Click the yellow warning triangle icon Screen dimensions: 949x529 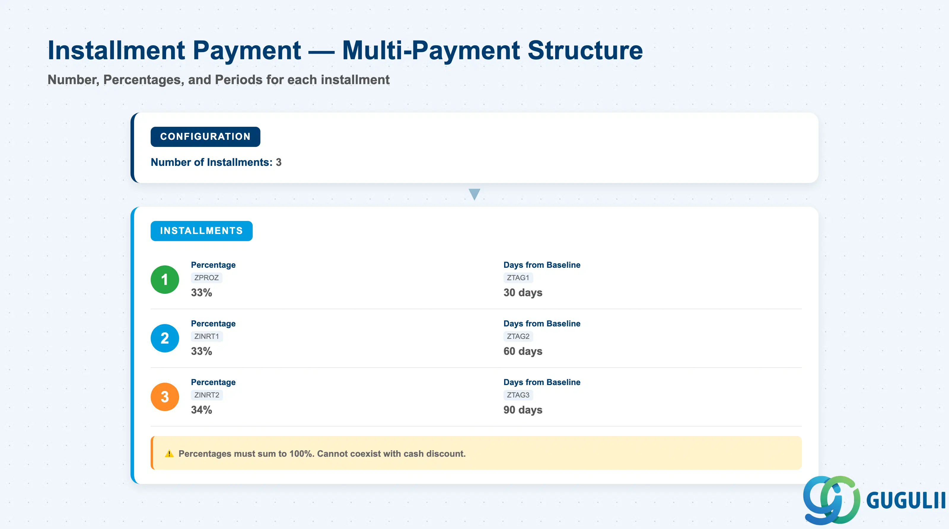[x=169, y=453]
